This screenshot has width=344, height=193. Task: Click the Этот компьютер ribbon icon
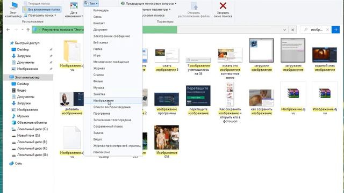tap(13, 10)
